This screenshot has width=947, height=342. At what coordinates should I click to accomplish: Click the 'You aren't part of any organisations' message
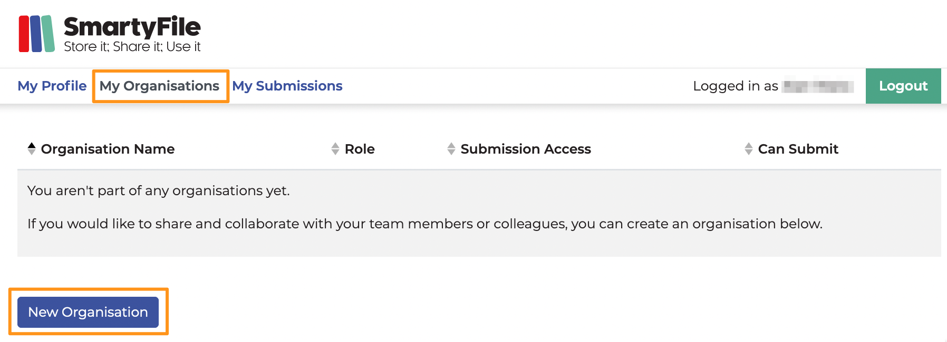(x=158, y=190)
